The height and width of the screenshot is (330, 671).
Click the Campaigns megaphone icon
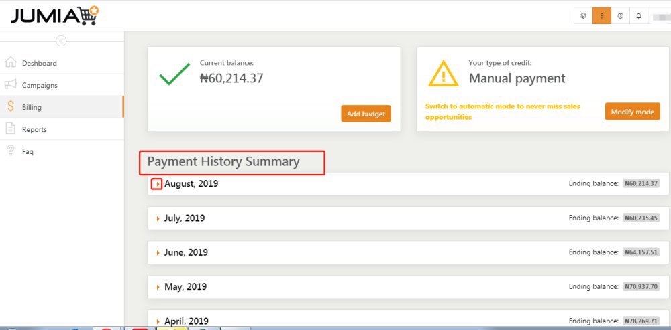pyautogui.click(x=11, y=84)
